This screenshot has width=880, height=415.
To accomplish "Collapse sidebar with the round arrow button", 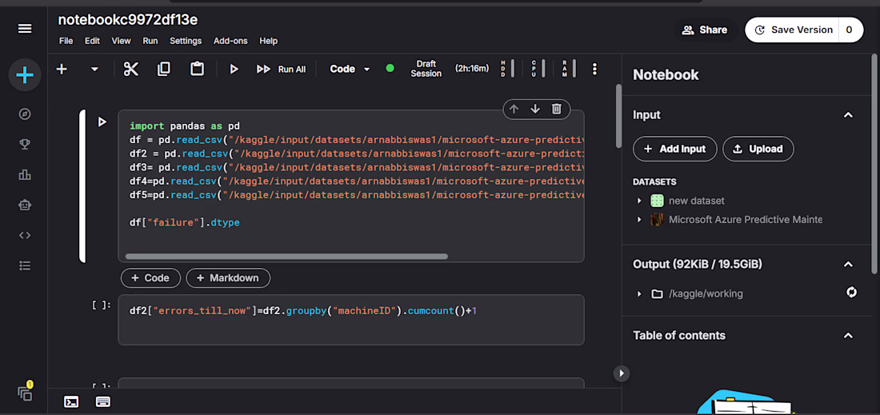I will tap(622, 373).
